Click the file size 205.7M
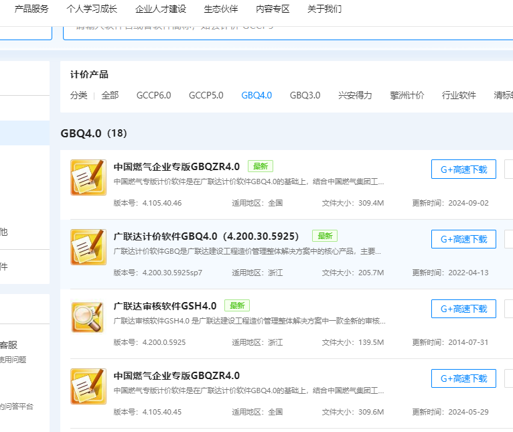Screen dimensions: 513x432 371,273
